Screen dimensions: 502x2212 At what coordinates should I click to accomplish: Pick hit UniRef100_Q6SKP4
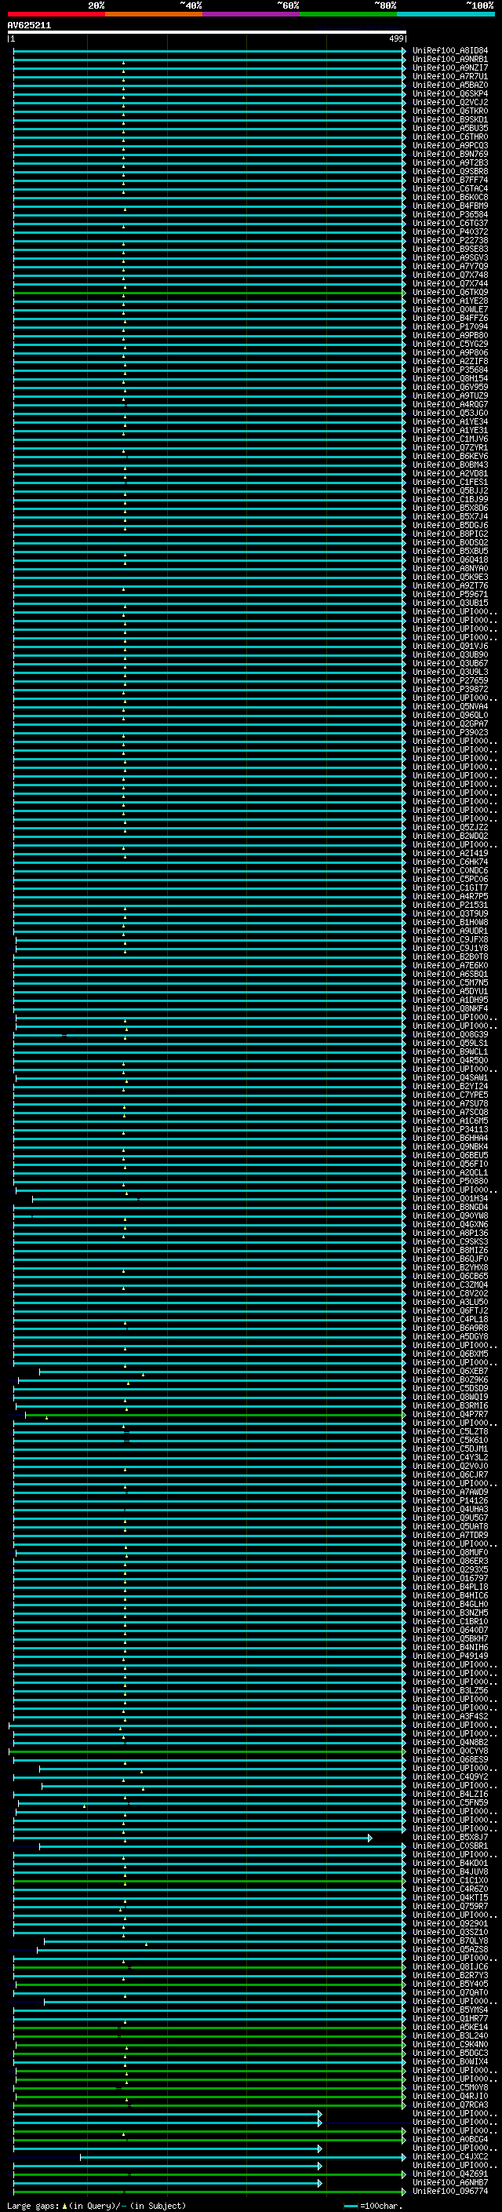(x=450, y=93)
